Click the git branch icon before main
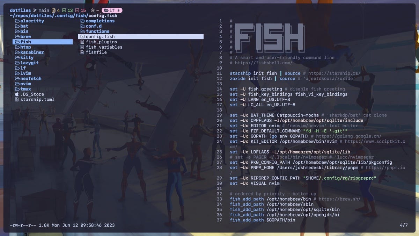This screenshot has width=419, height=236. click(35, 10)
